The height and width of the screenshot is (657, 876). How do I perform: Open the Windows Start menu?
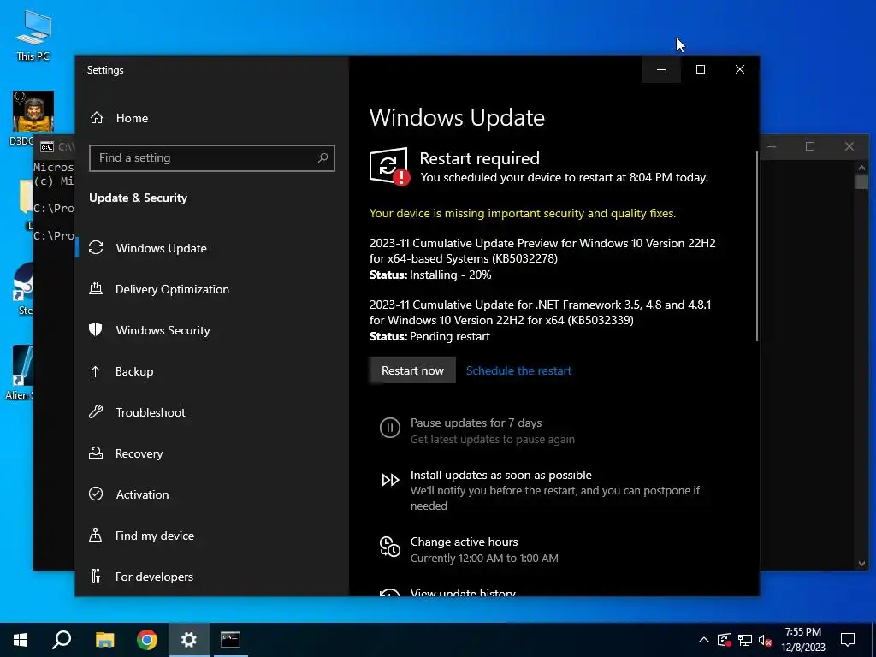point(21,640)
